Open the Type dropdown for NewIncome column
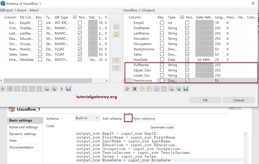 tap(172, 80)
